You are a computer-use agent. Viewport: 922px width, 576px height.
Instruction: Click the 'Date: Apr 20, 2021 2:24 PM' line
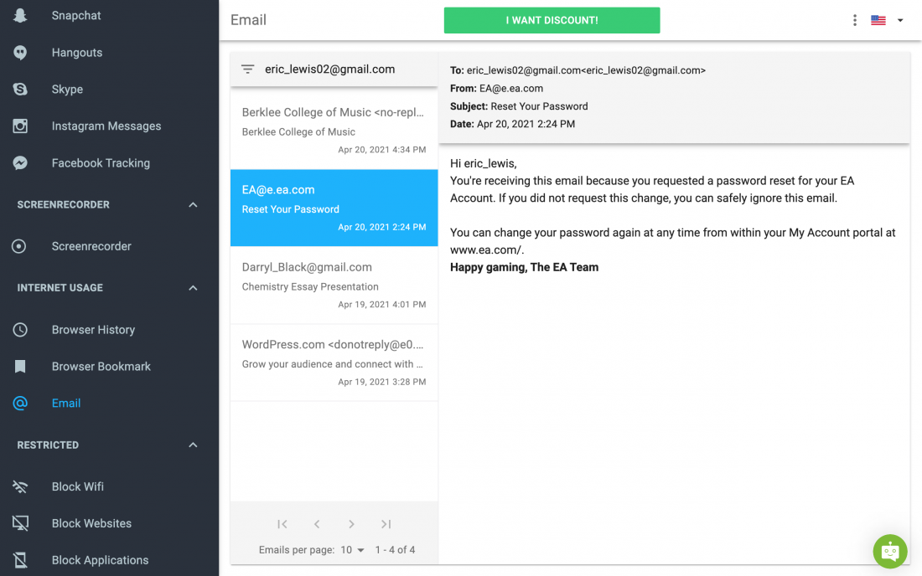pos(512,124)
